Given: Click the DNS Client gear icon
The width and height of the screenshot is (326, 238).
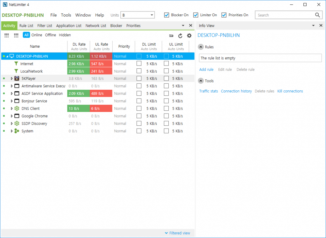Looking at the screenshot, I should pos(17,108).
